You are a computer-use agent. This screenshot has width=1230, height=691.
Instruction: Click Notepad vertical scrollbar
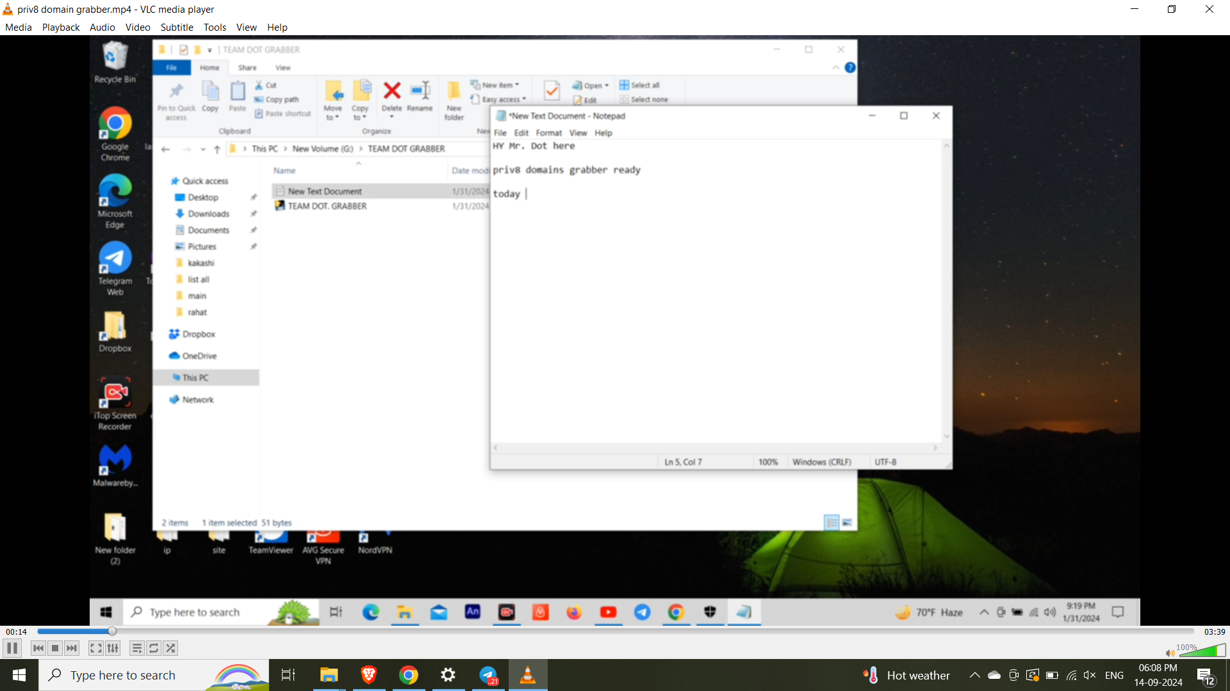pos(946,291)
